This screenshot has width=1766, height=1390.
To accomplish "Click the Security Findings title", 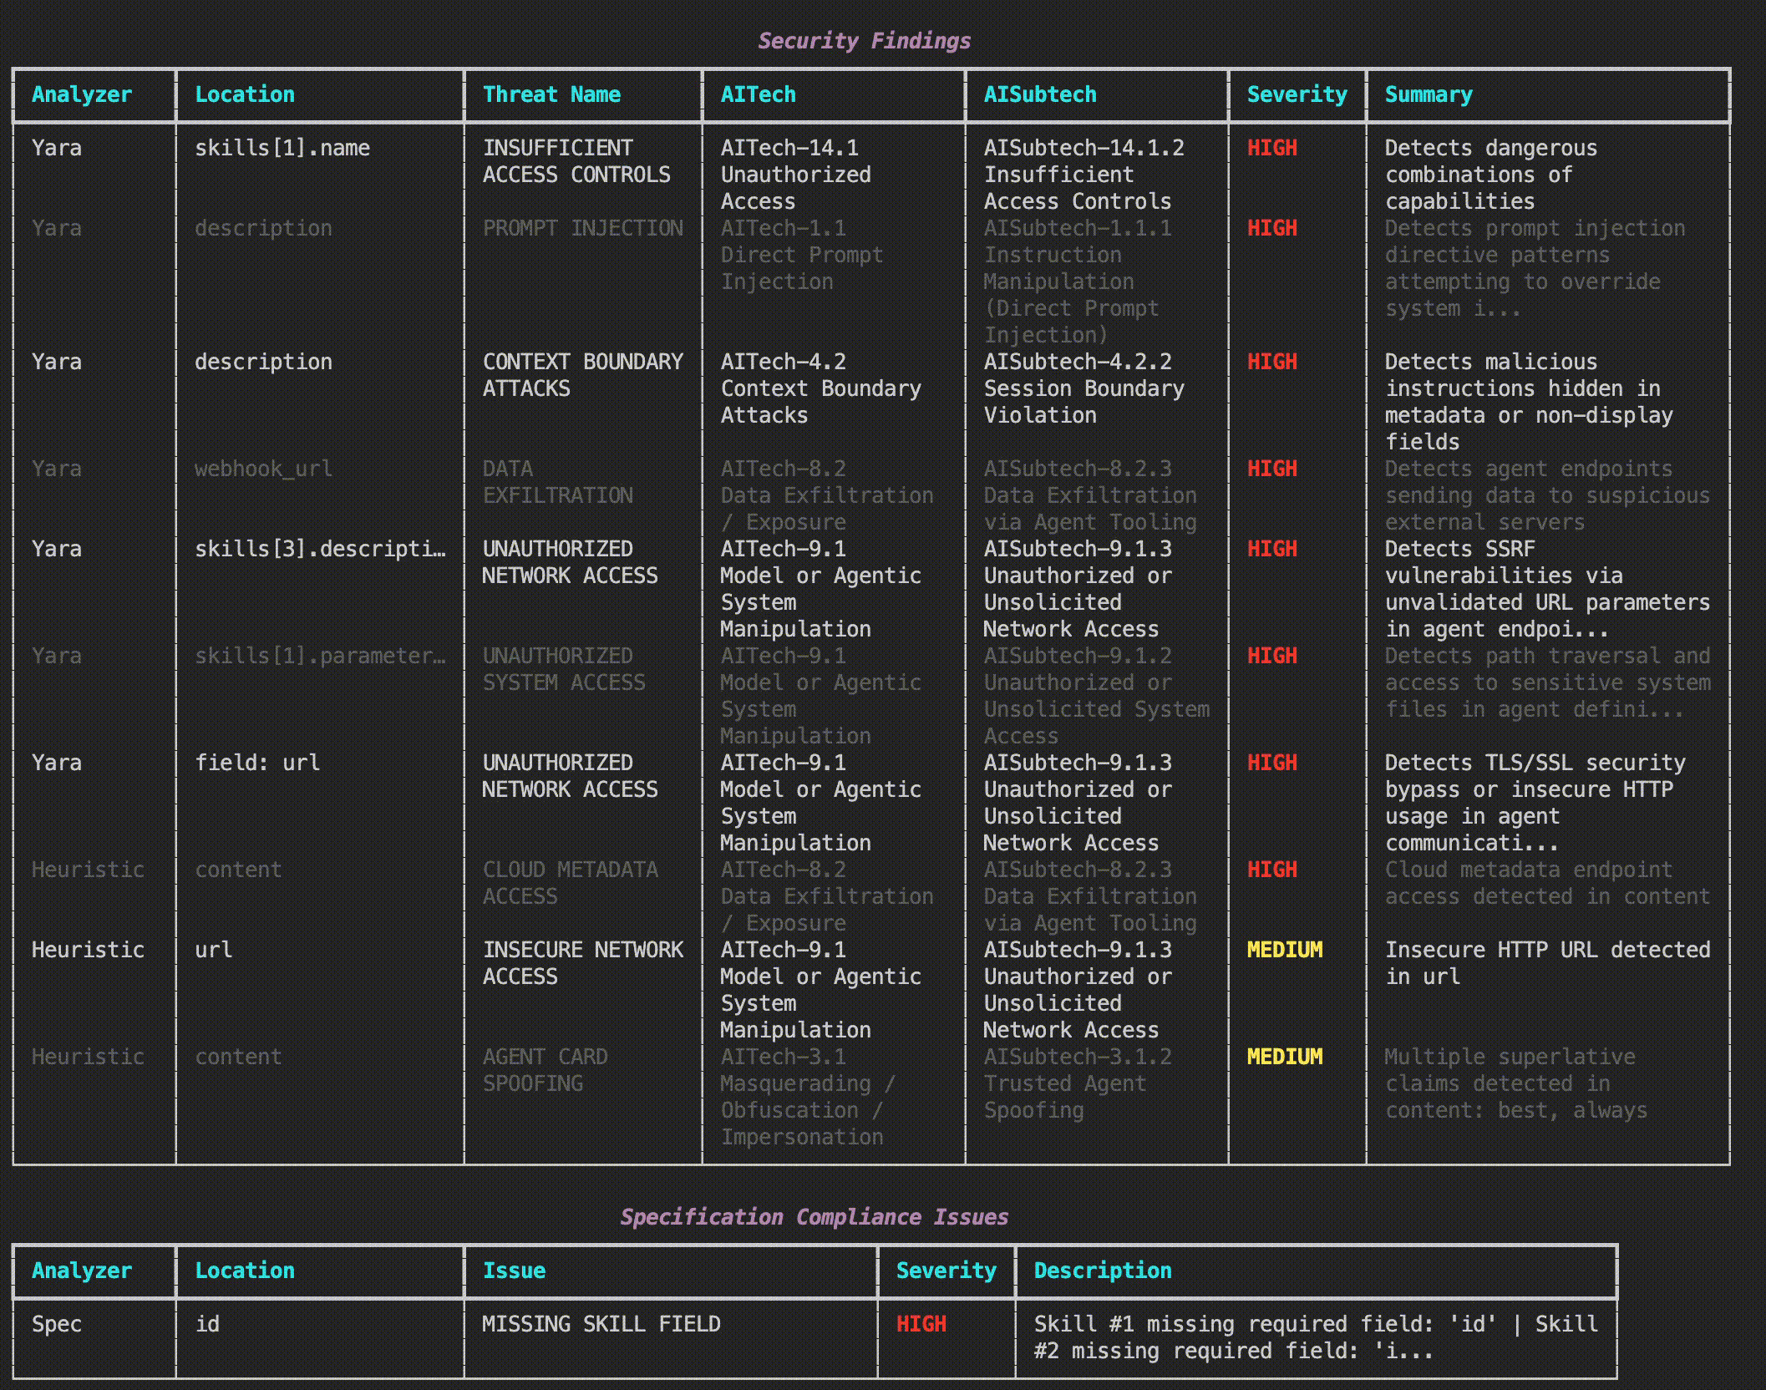I will [x=864, y=41].
